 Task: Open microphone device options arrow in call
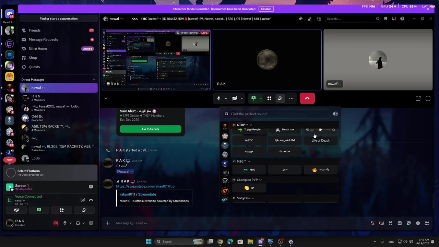point(226,98)
